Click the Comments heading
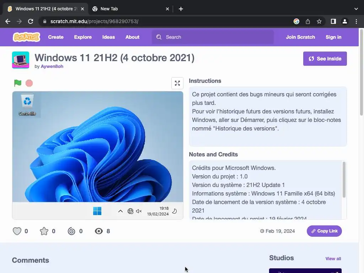Screen dimensions: 364x273 pyautogui.click(x=31, y=260)
